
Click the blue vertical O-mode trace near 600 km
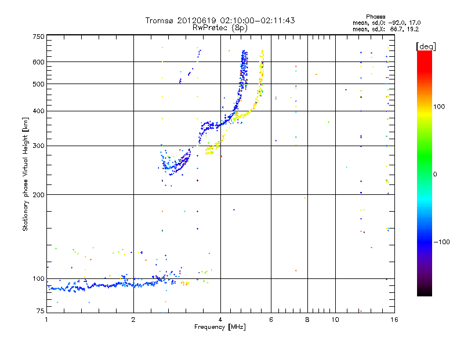click(244, 70)
